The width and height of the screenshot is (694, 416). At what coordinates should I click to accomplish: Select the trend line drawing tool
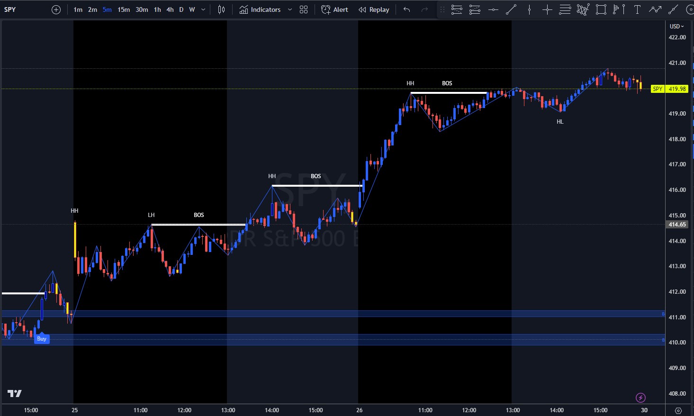[x=511, y=9]
